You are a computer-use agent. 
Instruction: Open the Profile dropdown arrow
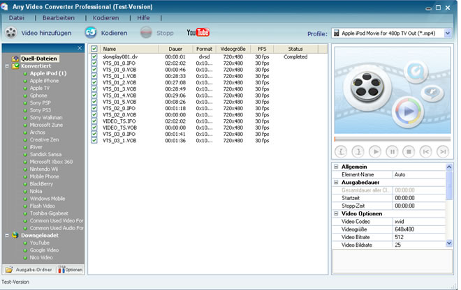coord(448,33)
